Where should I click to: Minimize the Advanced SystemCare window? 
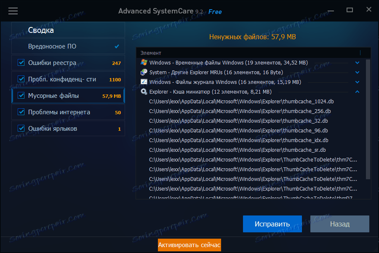click(x=331, y=11)
